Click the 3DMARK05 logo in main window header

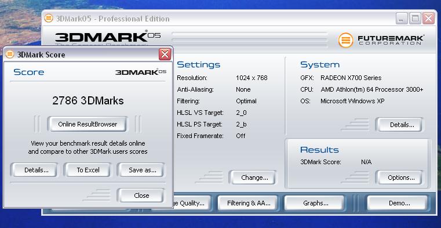click(108, 37)
